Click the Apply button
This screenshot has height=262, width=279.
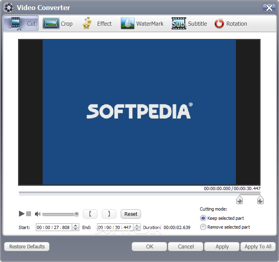pos(222,247)
